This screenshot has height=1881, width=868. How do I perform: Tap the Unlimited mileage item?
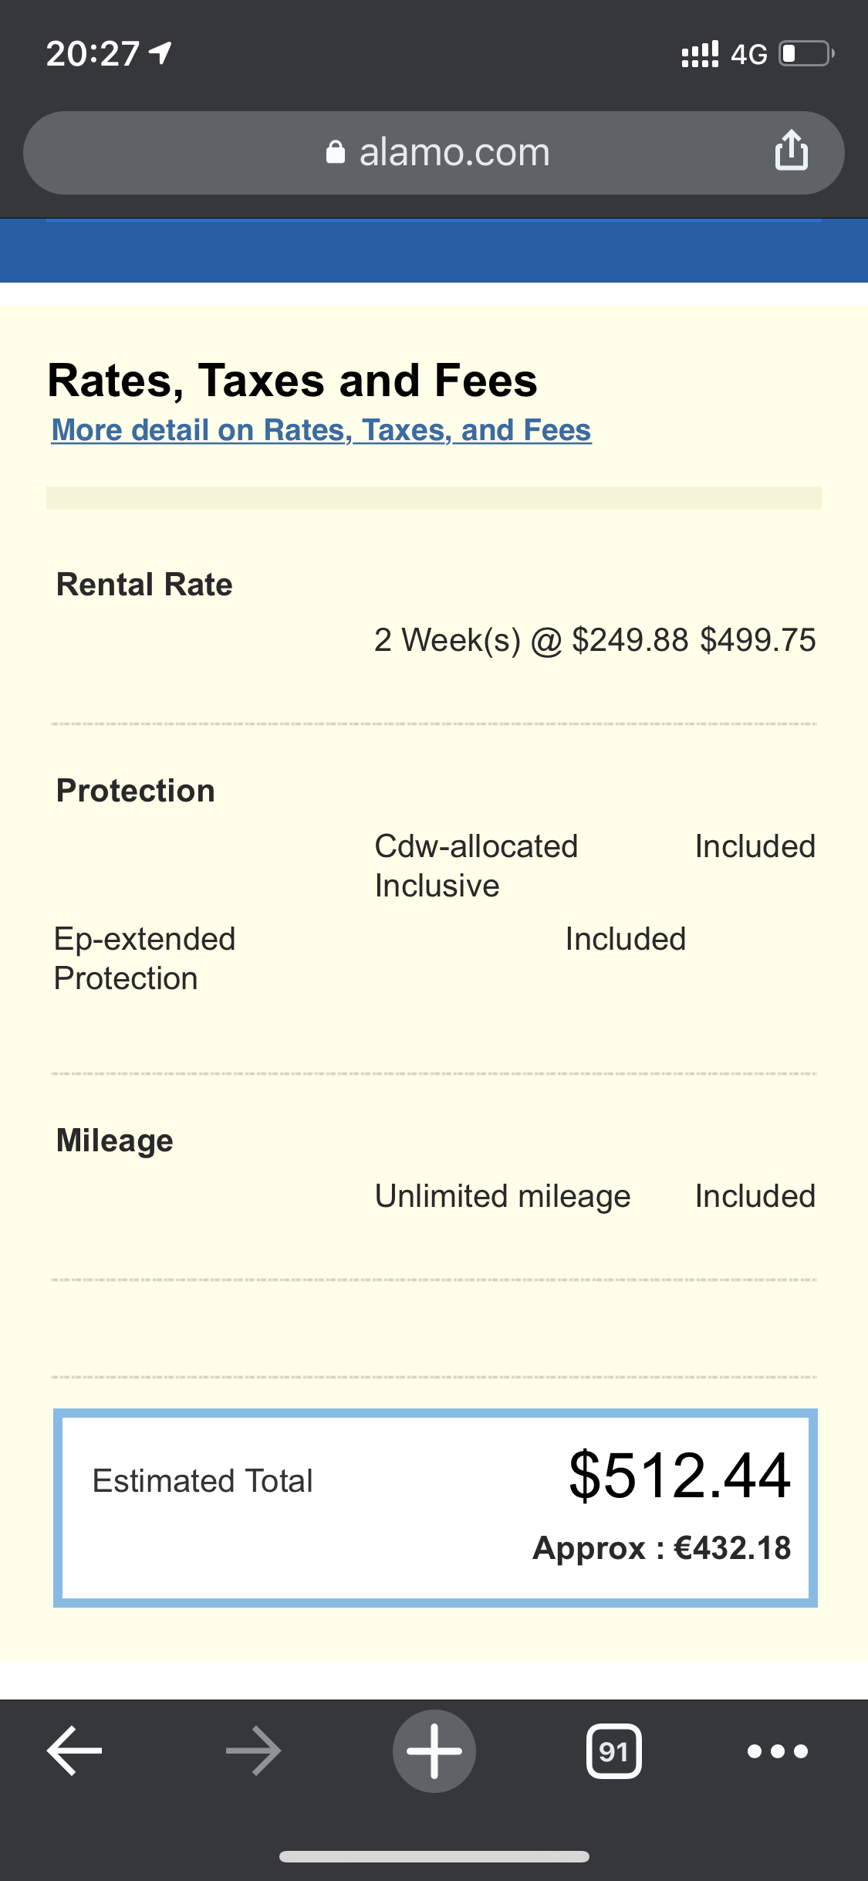click(502, 1196)
